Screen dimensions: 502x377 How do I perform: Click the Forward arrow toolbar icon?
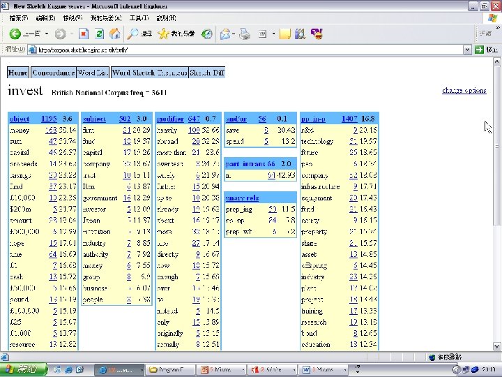coord(60,34)
